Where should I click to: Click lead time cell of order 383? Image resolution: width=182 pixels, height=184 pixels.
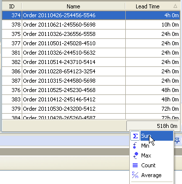(x=153, y=99)
